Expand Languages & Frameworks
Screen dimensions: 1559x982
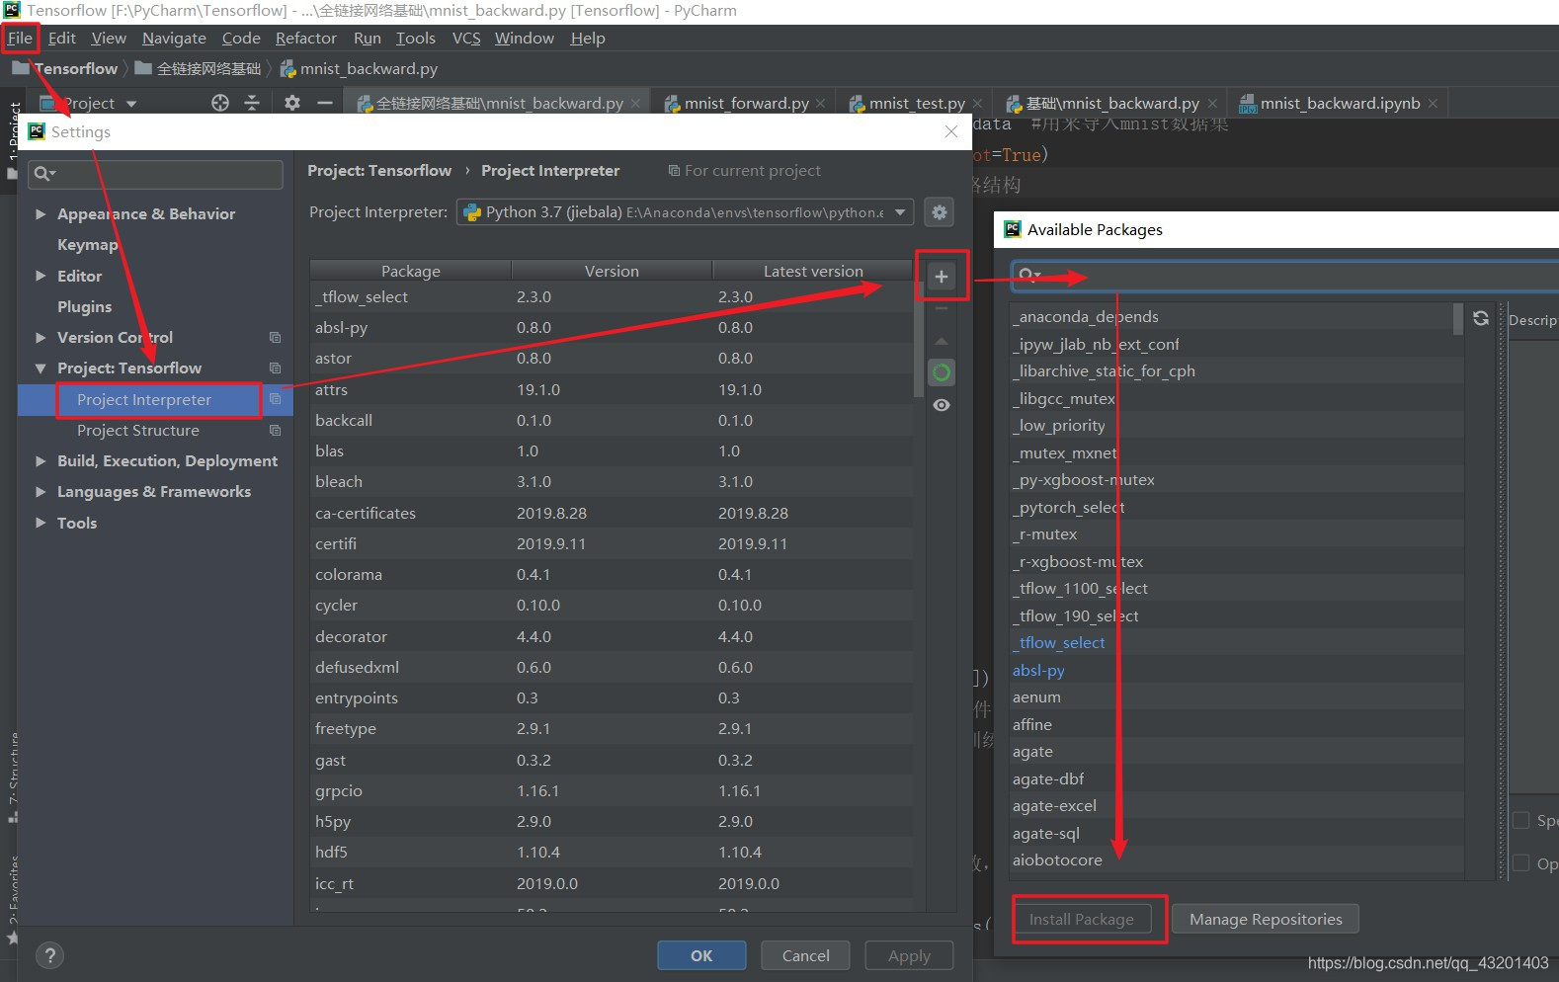pyautogui.click(x=41, y=492)
